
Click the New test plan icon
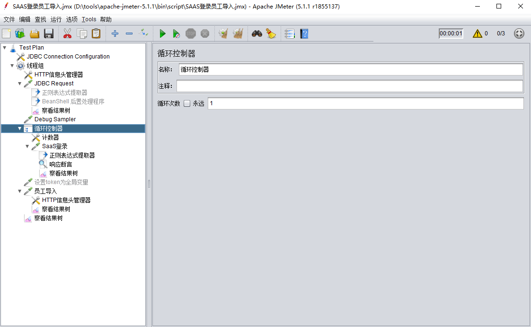pyautogui.click(x=7, y=34)
